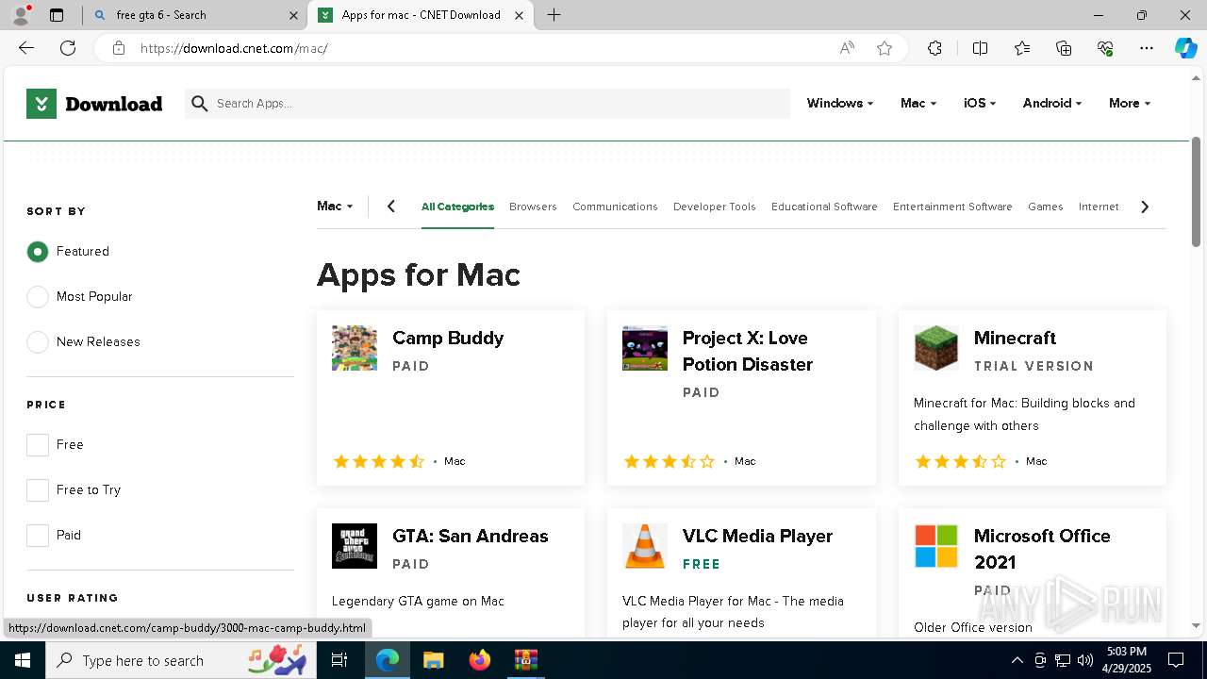Expand the iOS menu dropdown
This screenshot has width=1207, height=679.
(980, 103)
